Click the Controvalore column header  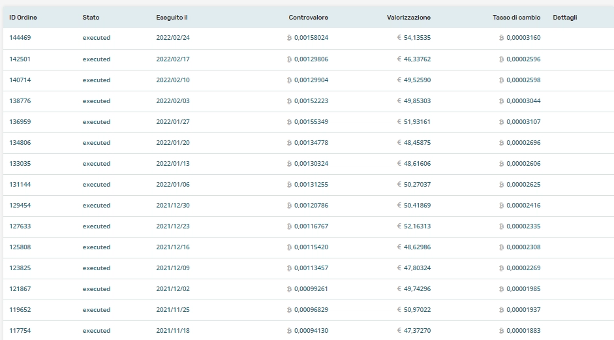(308, 17)
